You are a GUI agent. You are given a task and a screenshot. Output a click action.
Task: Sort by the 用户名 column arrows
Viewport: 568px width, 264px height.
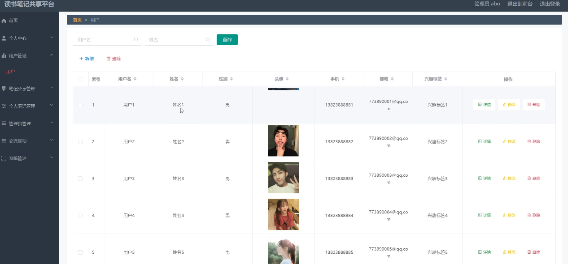point(135,79)
